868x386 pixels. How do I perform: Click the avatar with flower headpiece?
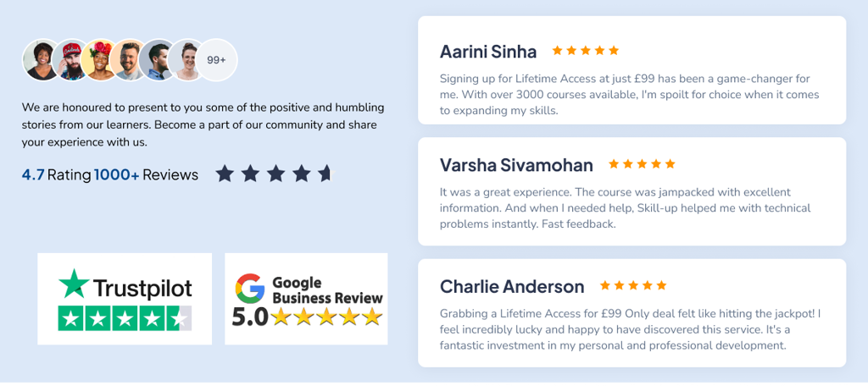click(x=100, y=60)
